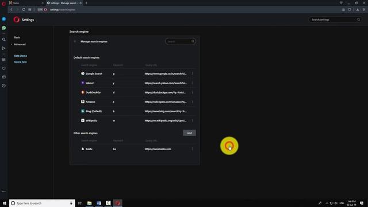Open the downloads icon in toolbar

tap(358, 10)
